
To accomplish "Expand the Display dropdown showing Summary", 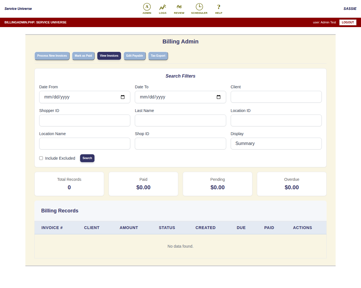I will (276, 144).
